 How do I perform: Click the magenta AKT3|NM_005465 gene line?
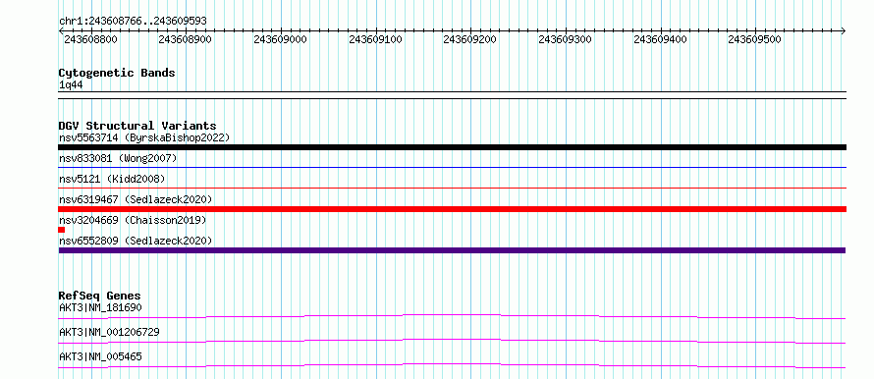pyautogui.click(x=452, y=365)
